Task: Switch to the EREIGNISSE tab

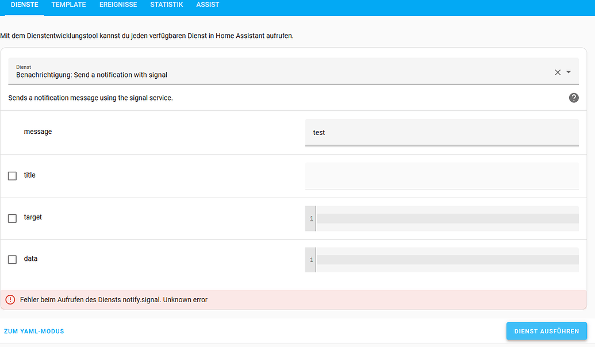Action: pyautogui.click(x=118, y=5)
